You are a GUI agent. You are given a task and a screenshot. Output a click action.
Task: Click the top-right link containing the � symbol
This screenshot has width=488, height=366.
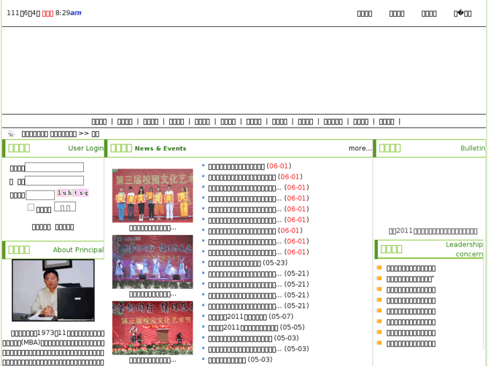pyautogui.click(x=462, y=13)
